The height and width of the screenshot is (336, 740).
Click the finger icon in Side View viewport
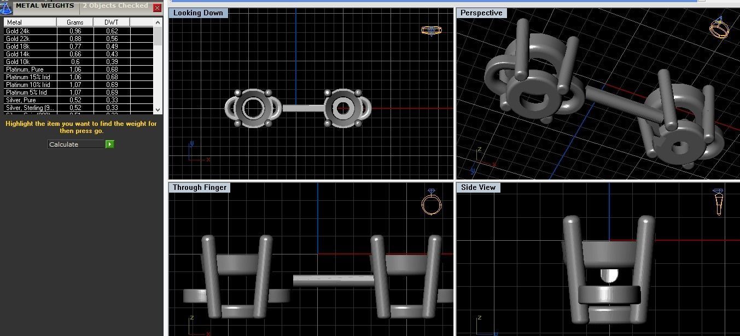(718, 201)
